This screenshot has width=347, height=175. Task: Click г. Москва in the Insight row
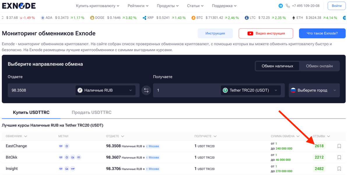point(153,169)
